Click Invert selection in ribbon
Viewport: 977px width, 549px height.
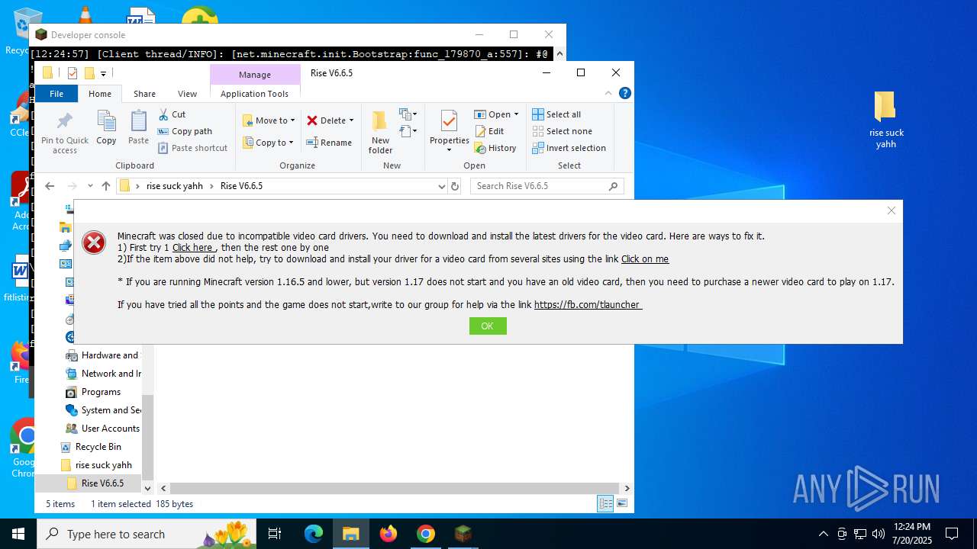(569, 148)
